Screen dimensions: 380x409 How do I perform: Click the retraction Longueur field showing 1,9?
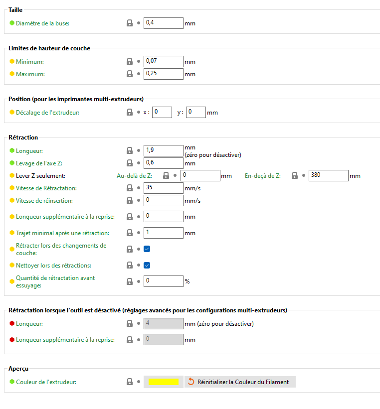click(x=164, y=151)
